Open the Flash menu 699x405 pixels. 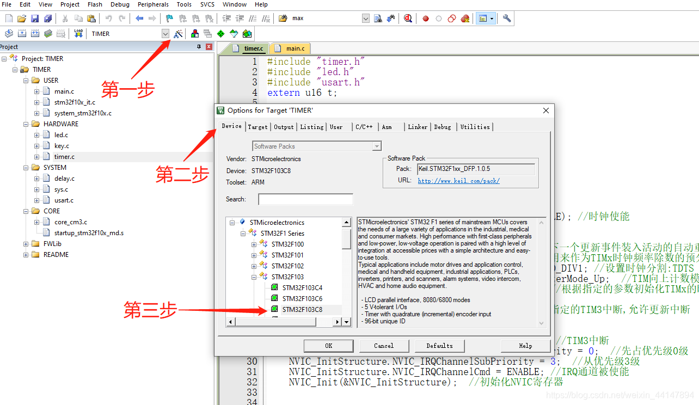[95, 4]
